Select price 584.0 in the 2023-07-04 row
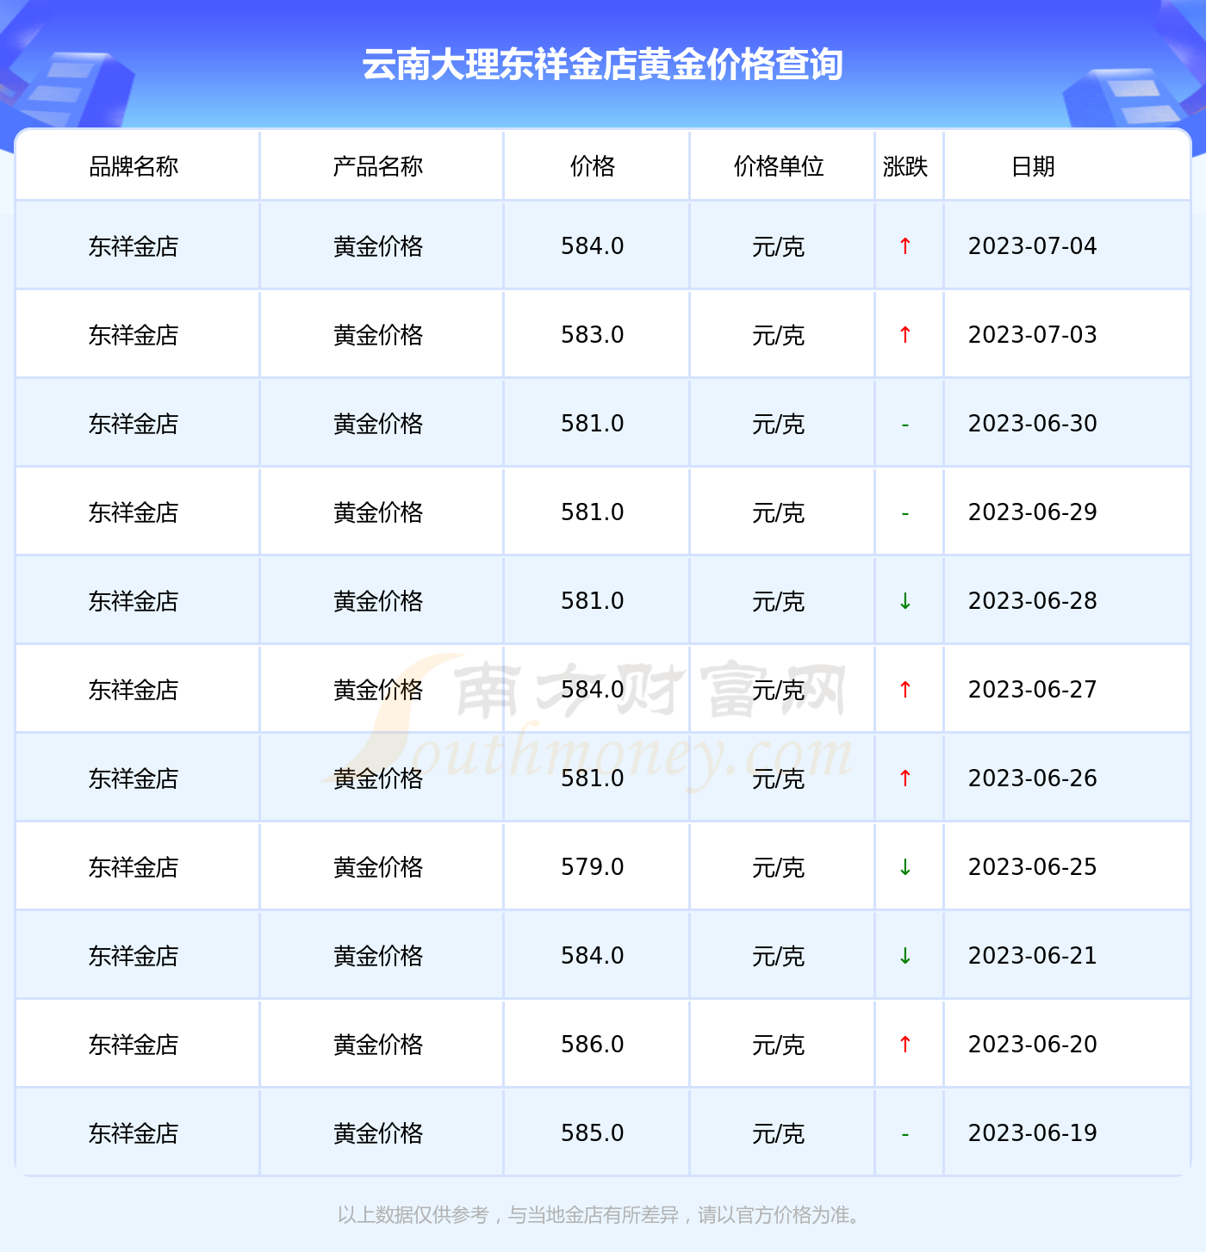Viewport: 1206px width, 1253px height. [593, 246]
